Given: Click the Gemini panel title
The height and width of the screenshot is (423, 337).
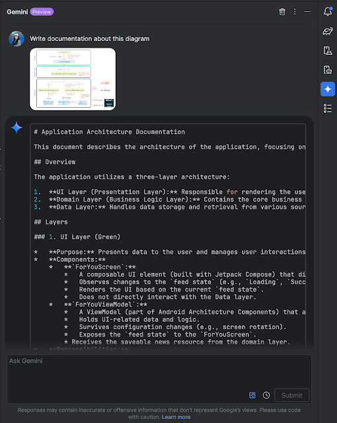Looking at the screenshot, I should (x=17, y=12).
